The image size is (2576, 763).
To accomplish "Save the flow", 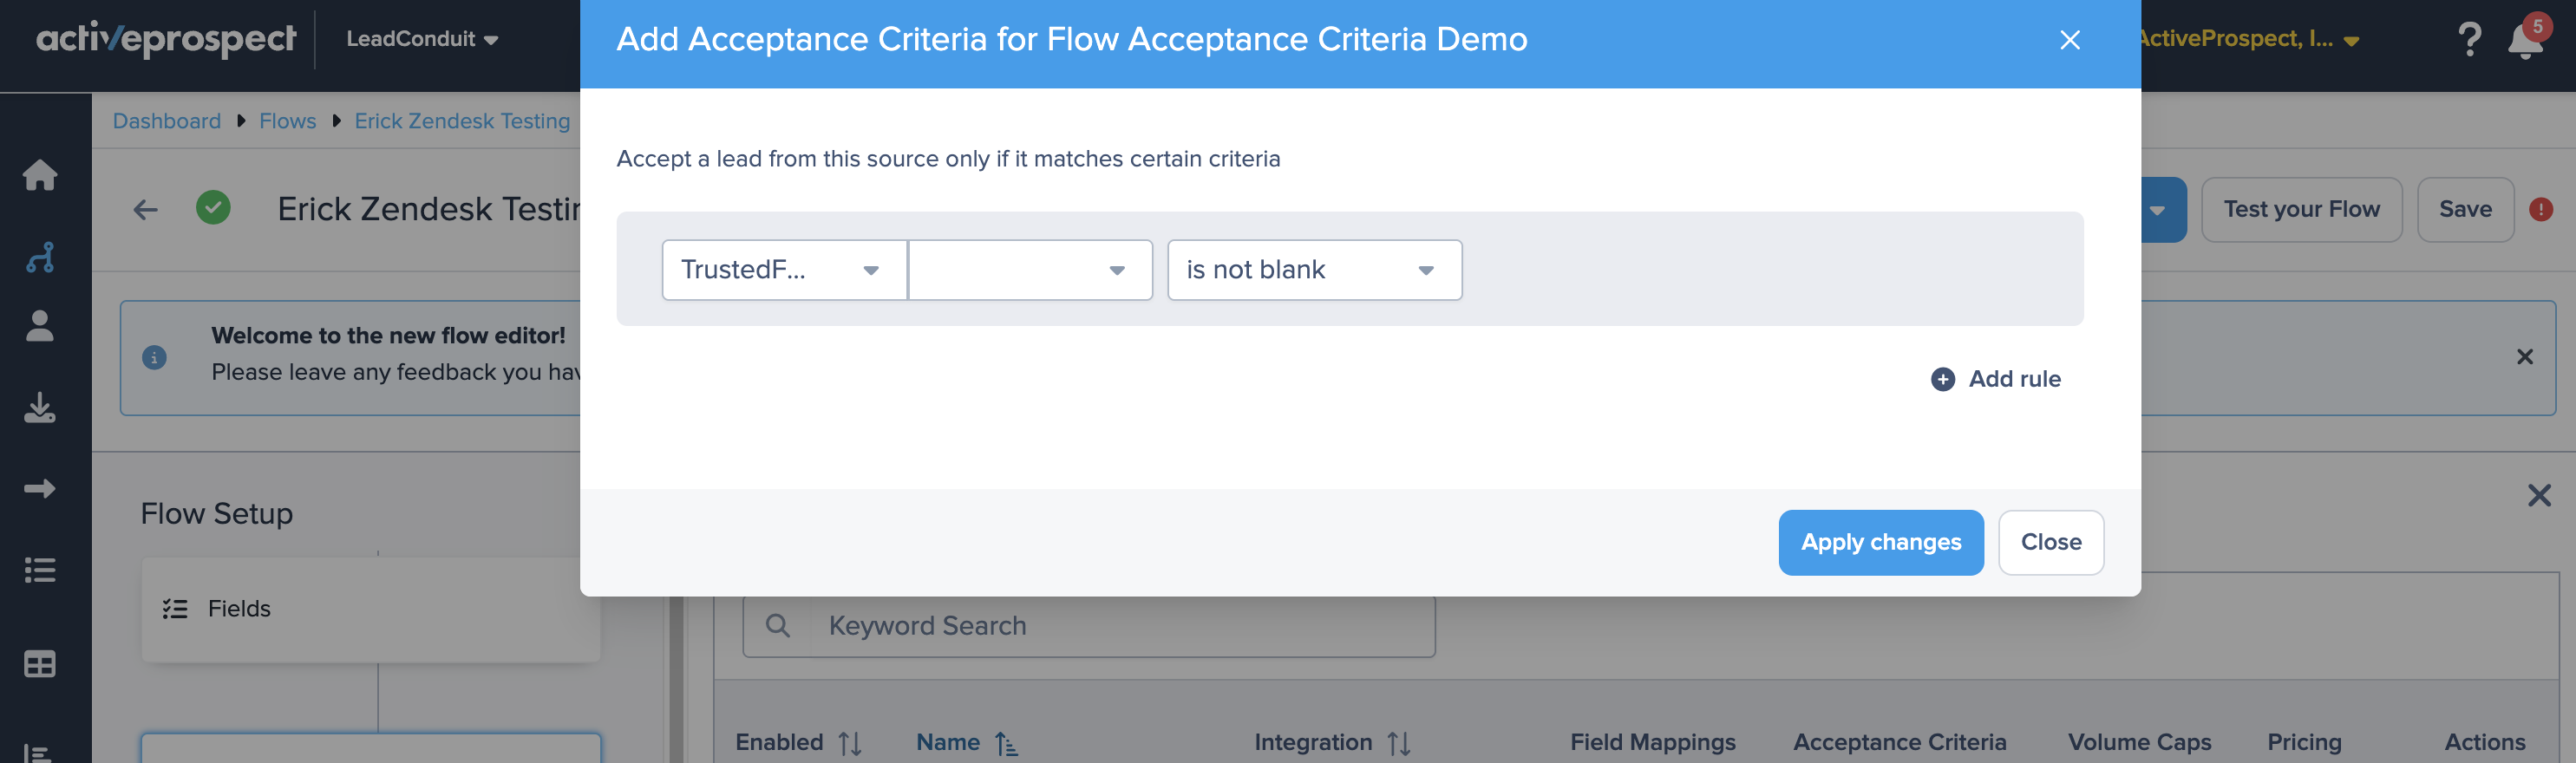I will pyautogui.click(x=2465, y=209).
